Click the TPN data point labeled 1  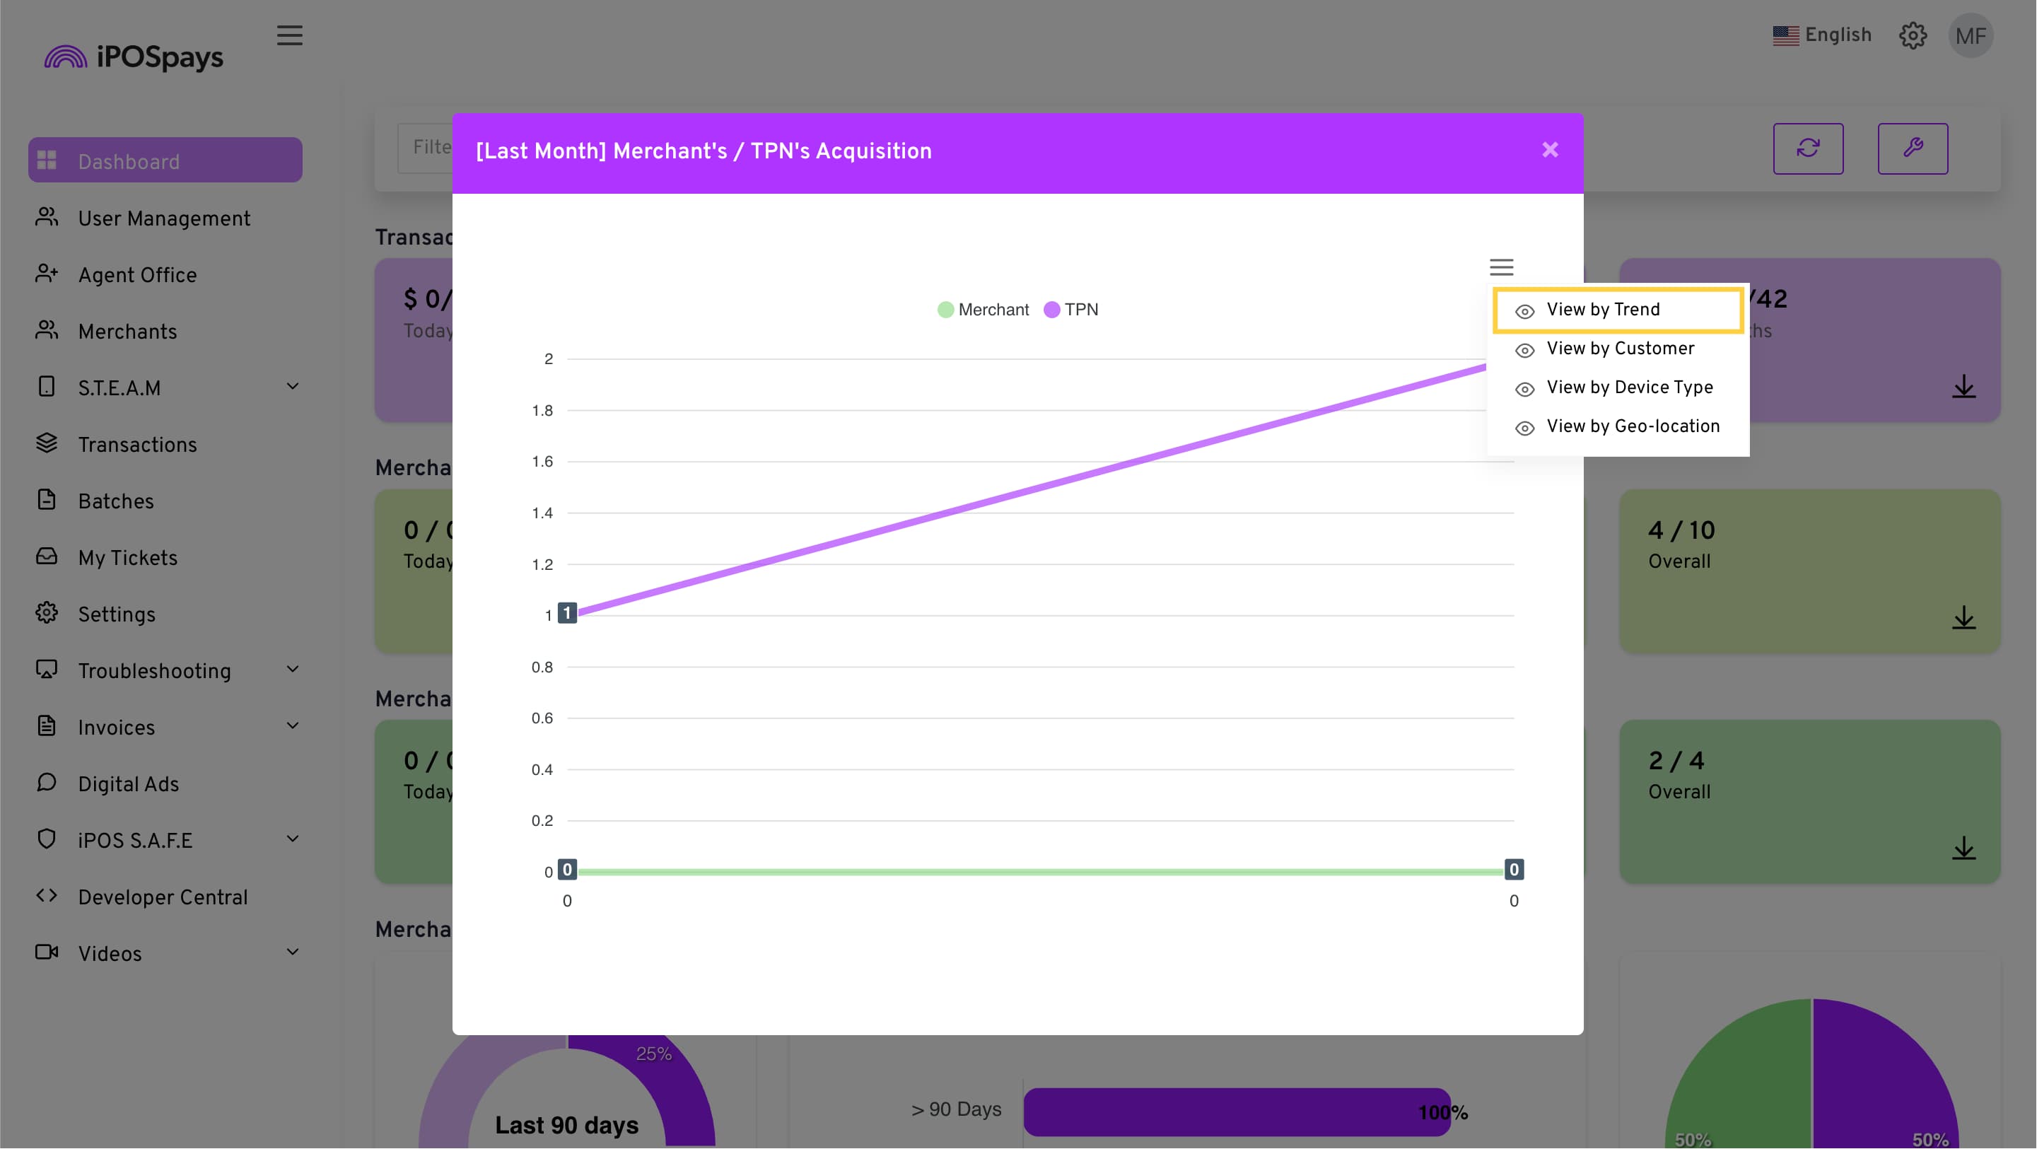pyautogui.click(x=567, y=614)
